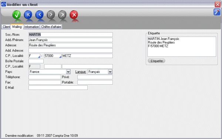Click the empty Add. Adresse field

(71, 51)
